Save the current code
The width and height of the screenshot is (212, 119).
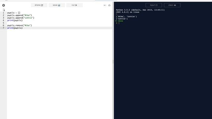[x=57, y=5]
